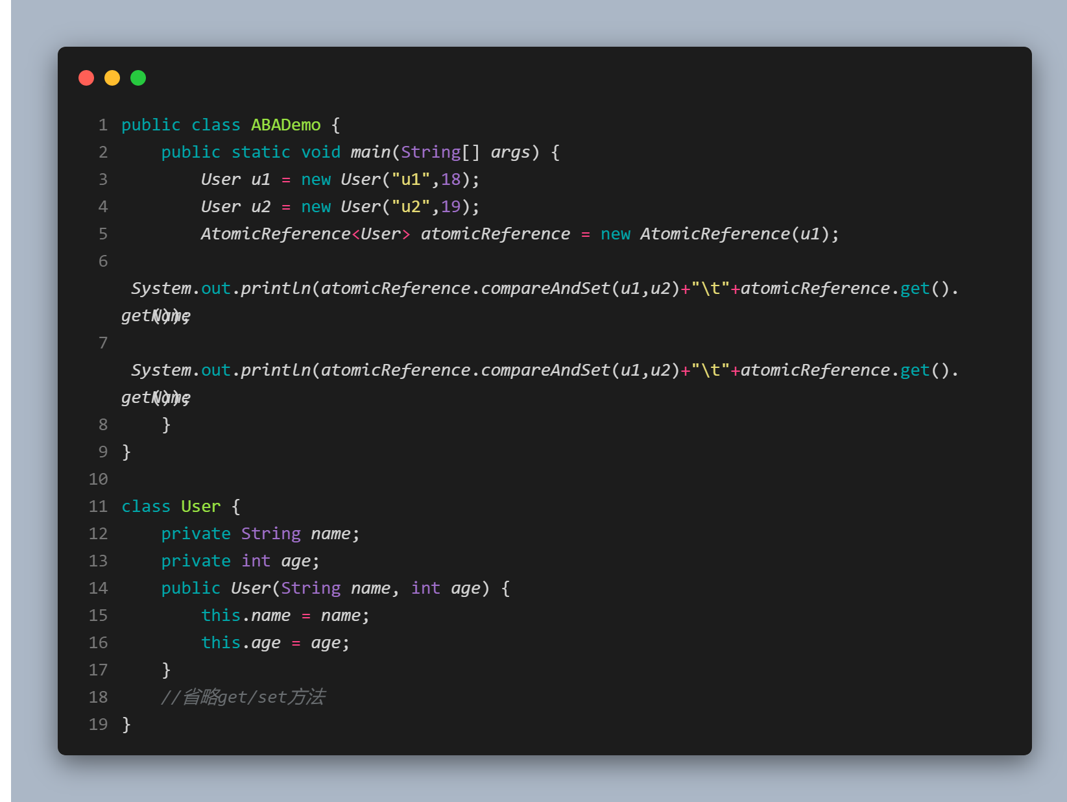Click the main method name
Image resolution: width=1067 pixels, height=802 pixels.
pyautogui.click(x=370, y=152)
